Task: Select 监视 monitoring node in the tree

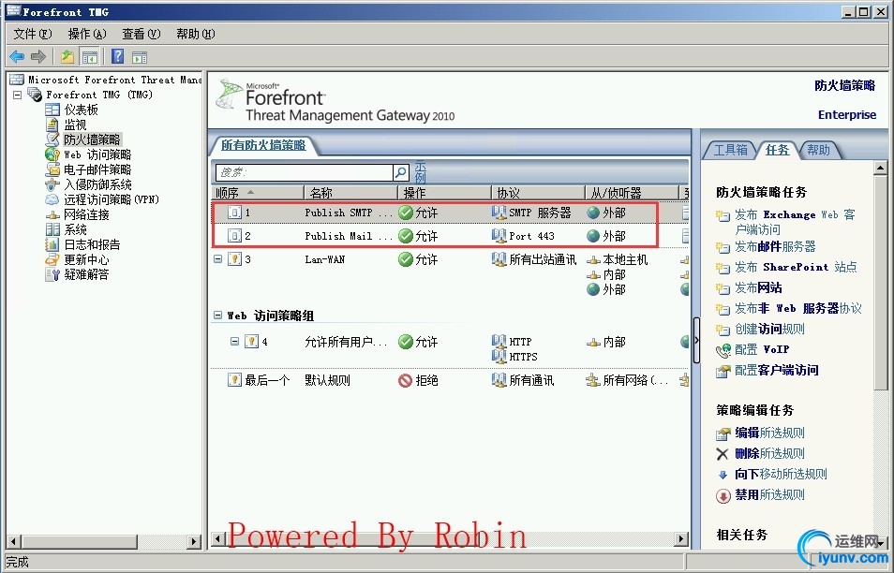Action: click(75, 125)
